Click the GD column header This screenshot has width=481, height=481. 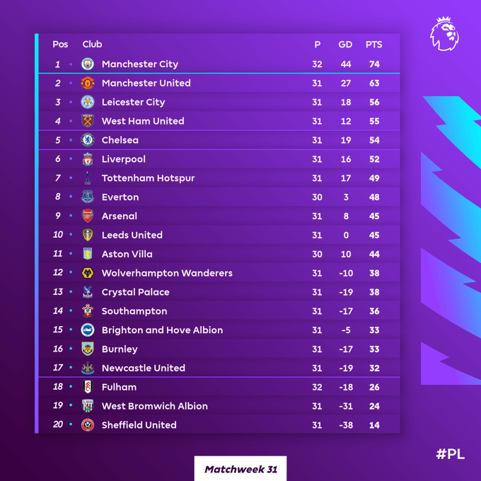pos(345,45)
